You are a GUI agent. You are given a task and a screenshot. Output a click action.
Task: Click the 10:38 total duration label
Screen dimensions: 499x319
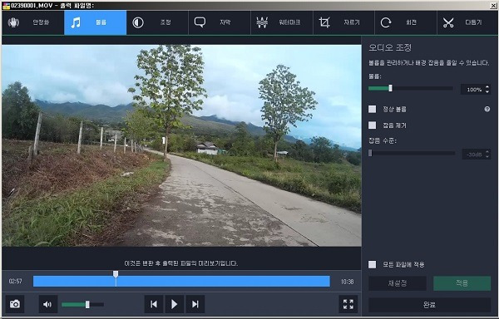pos(347,282)
